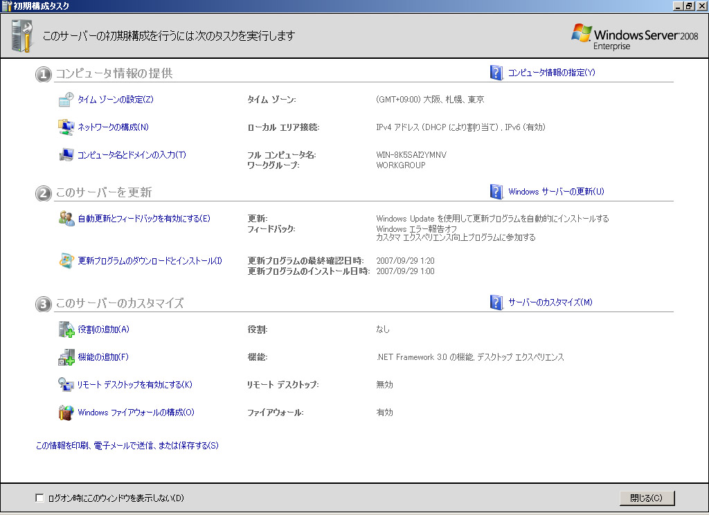Open ネットワークの構成(N) link
Image resolution: width=709 pixels, height=515 pixels.
point(113,127)
